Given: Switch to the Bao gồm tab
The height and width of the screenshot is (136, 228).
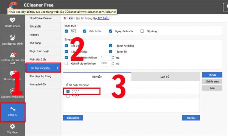Looking at the screenshot, I should [97, 77].
